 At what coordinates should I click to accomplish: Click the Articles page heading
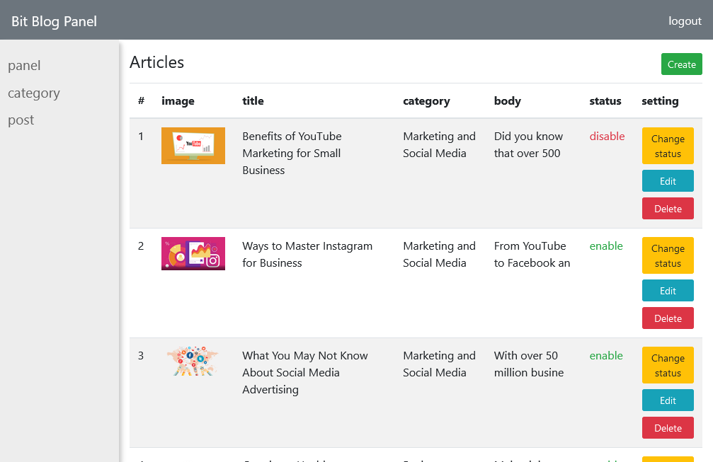pyautogui.click(x=157, y=62)
